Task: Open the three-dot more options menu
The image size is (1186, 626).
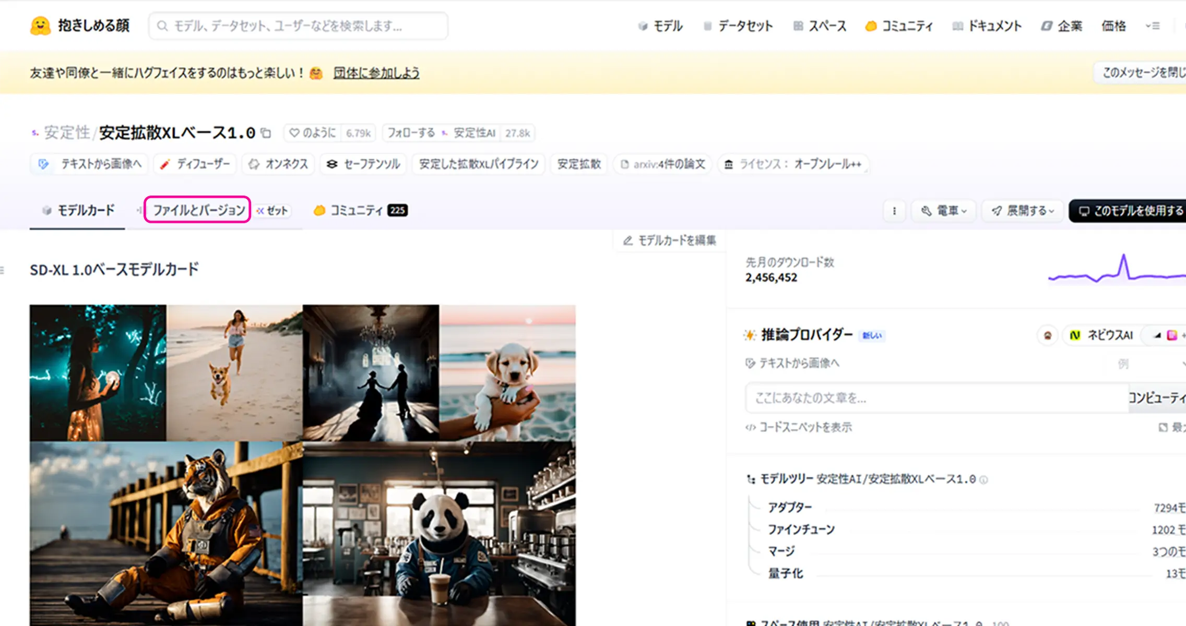Action: [x=894, y=211]
